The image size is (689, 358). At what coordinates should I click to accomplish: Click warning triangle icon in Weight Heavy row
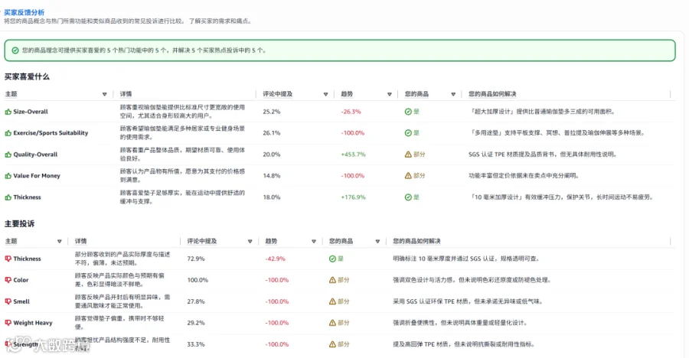click(x=332, y=323)
